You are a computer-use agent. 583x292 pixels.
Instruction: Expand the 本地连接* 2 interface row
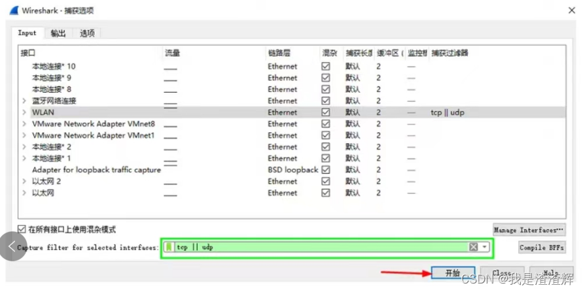pos(24,147)
